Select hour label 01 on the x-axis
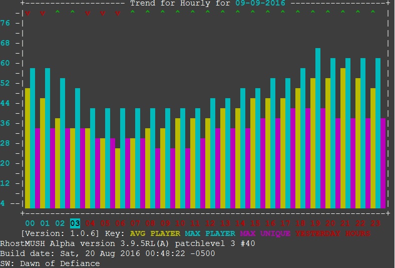Image resolution: width=395 pixels, height=268 pixels. point(45,223)
